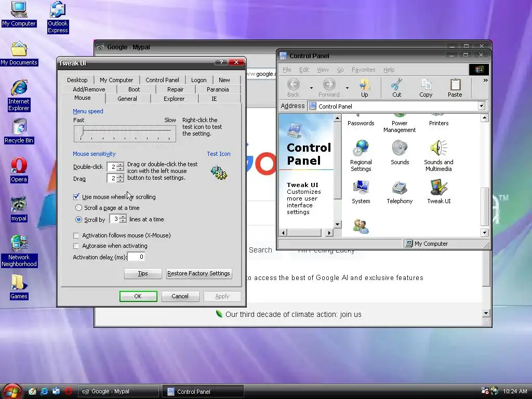Screen dimensions: 532x399
Task: Open the Boot tab
Action: 134,89
